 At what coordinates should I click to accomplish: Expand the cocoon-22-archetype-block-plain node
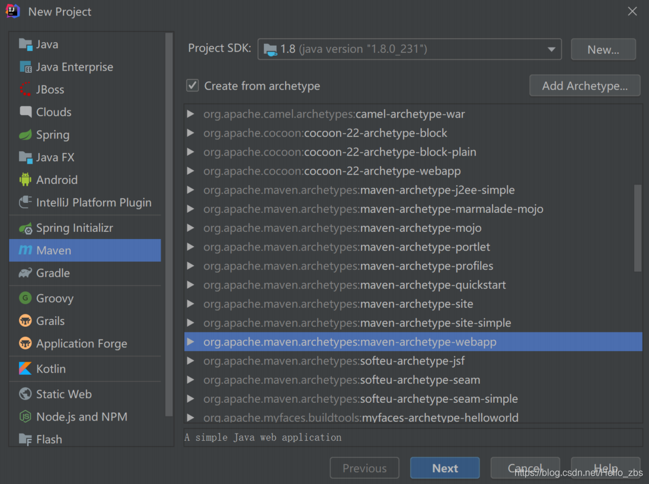click(190, 152)
